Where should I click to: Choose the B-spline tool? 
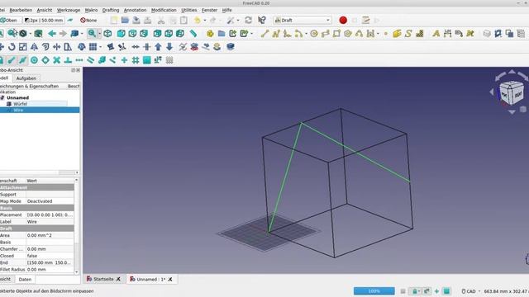point(359,33)
